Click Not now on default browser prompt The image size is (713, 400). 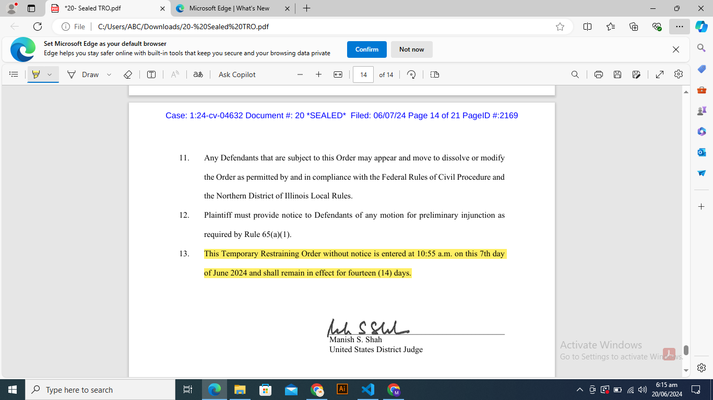point(412,49)
